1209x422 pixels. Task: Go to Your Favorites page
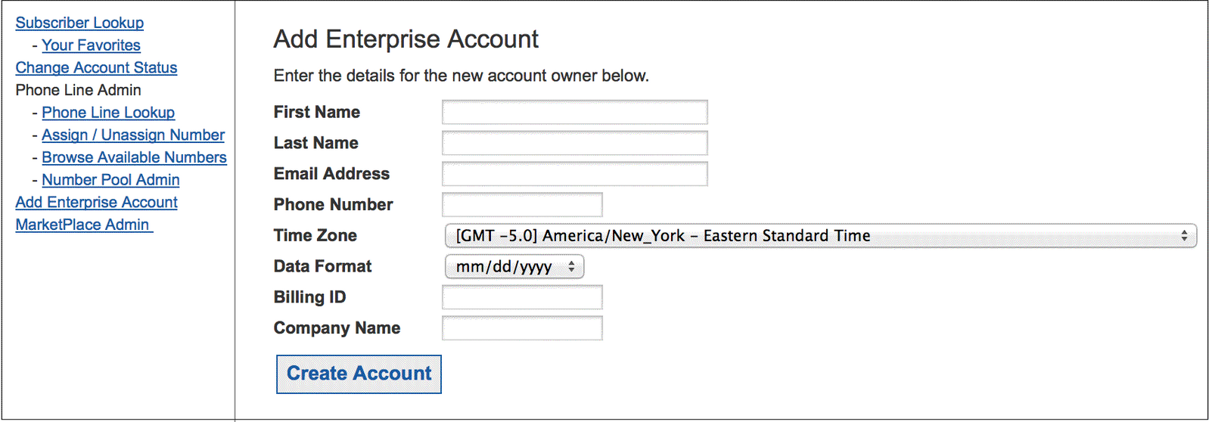[x=91, y=45]
